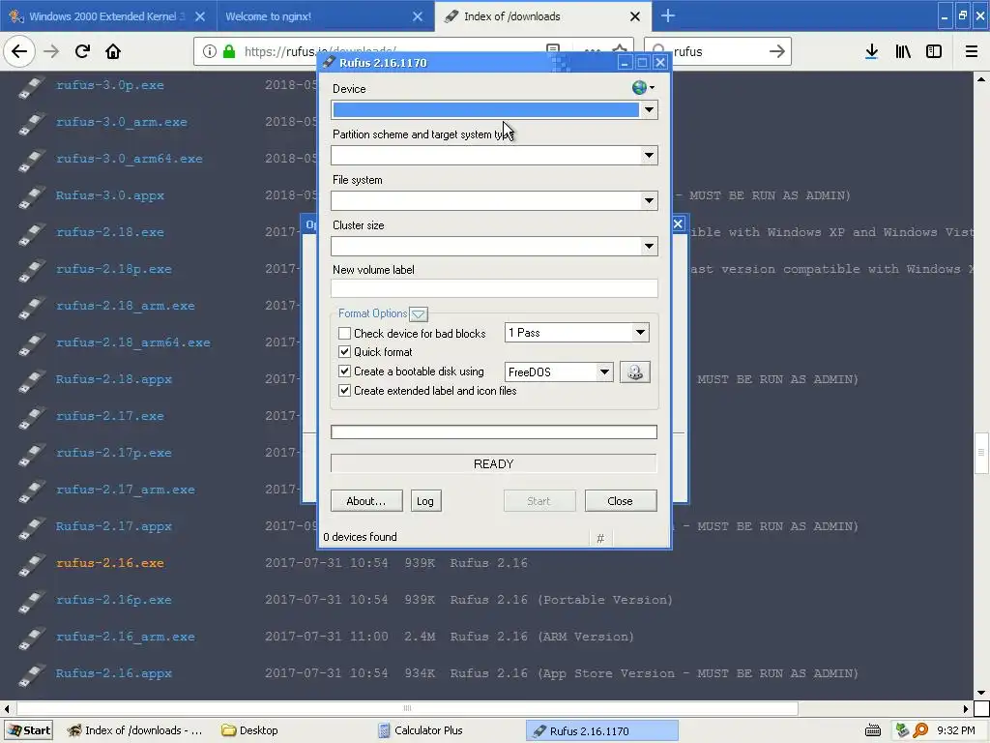This screenshot has width=990, height=743.
Task: Uncheck Quick format option
Action: pos(345,352)
